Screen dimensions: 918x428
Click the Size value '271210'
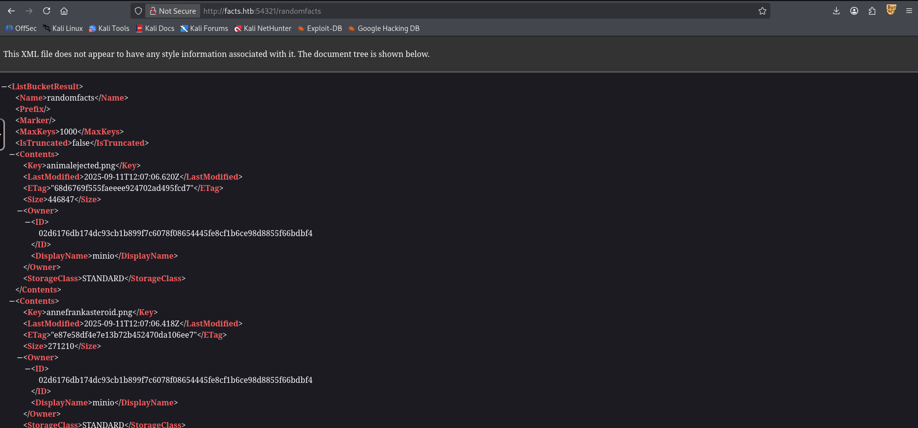tap(61, 346)
